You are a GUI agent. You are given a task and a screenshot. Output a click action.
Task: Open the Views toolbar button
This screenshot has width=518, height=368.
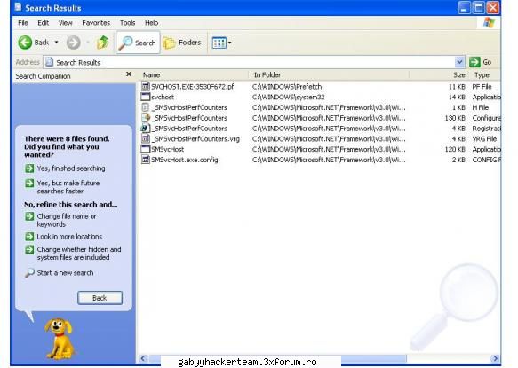click(219, 43)
